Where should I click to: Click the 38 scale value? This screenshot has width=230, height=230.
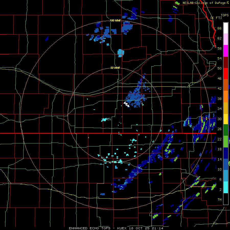220,99
